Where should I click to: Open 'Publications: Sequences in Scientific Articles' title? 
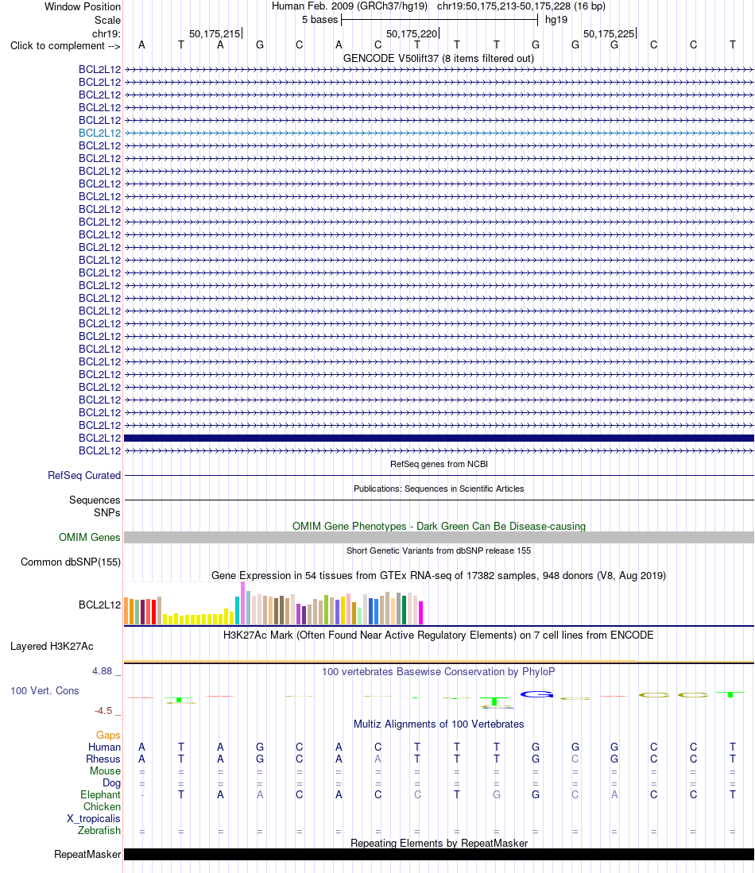pos(439,489)
